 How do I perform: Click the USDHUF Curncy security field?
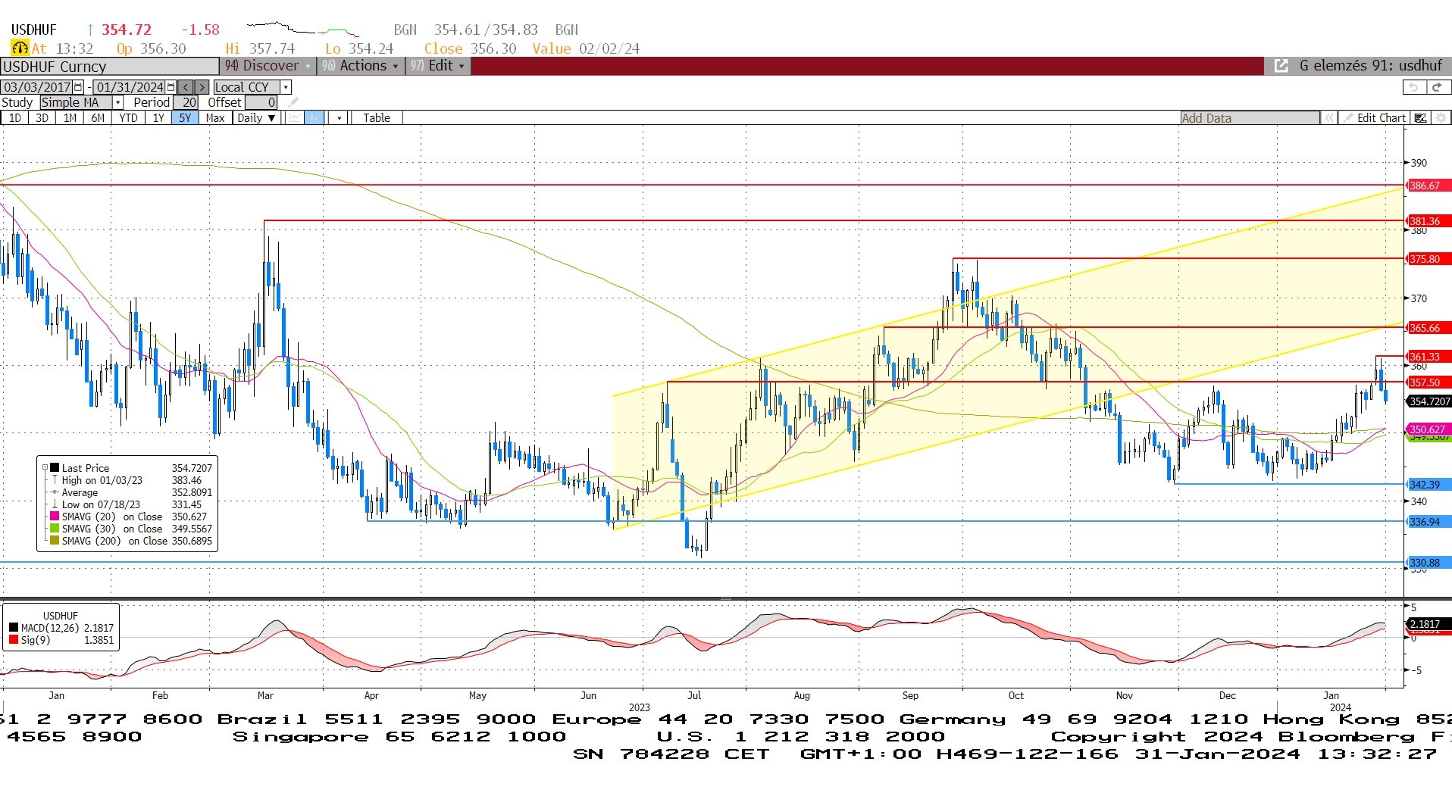[x=110, y=67]
